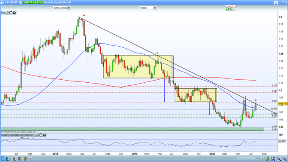Open the EURCHF instrument menu arrow

click(x=6, y=3)
